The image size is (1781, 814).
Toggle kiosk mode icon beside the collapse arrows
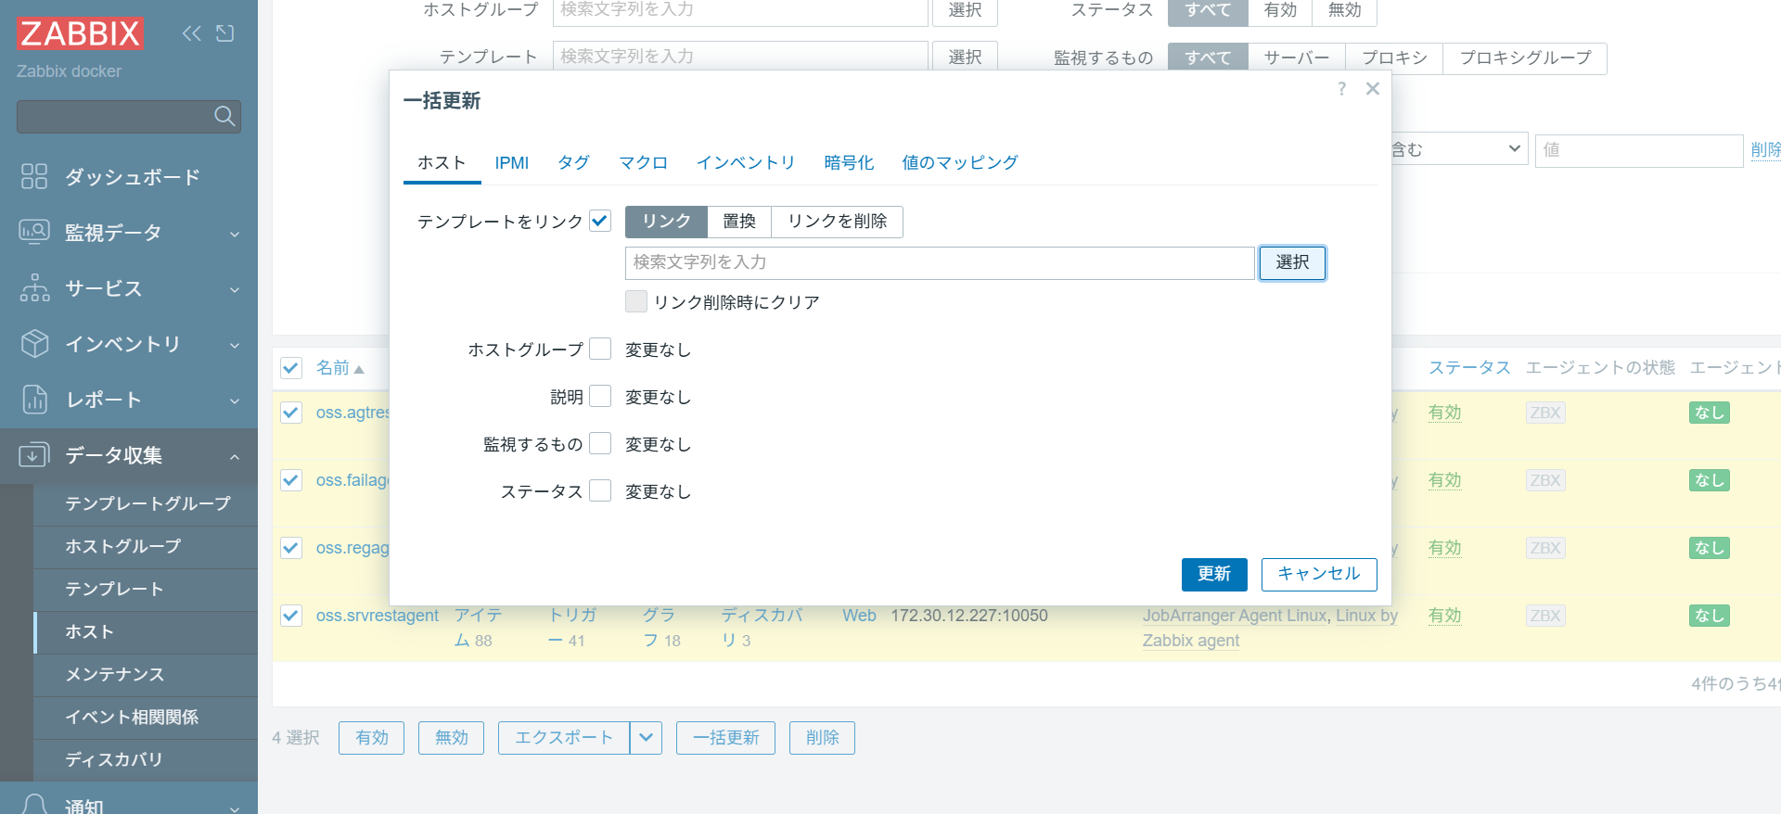tap(225, 33)
